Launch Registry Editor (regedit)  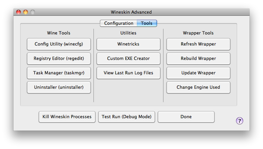tap(59, 59)
